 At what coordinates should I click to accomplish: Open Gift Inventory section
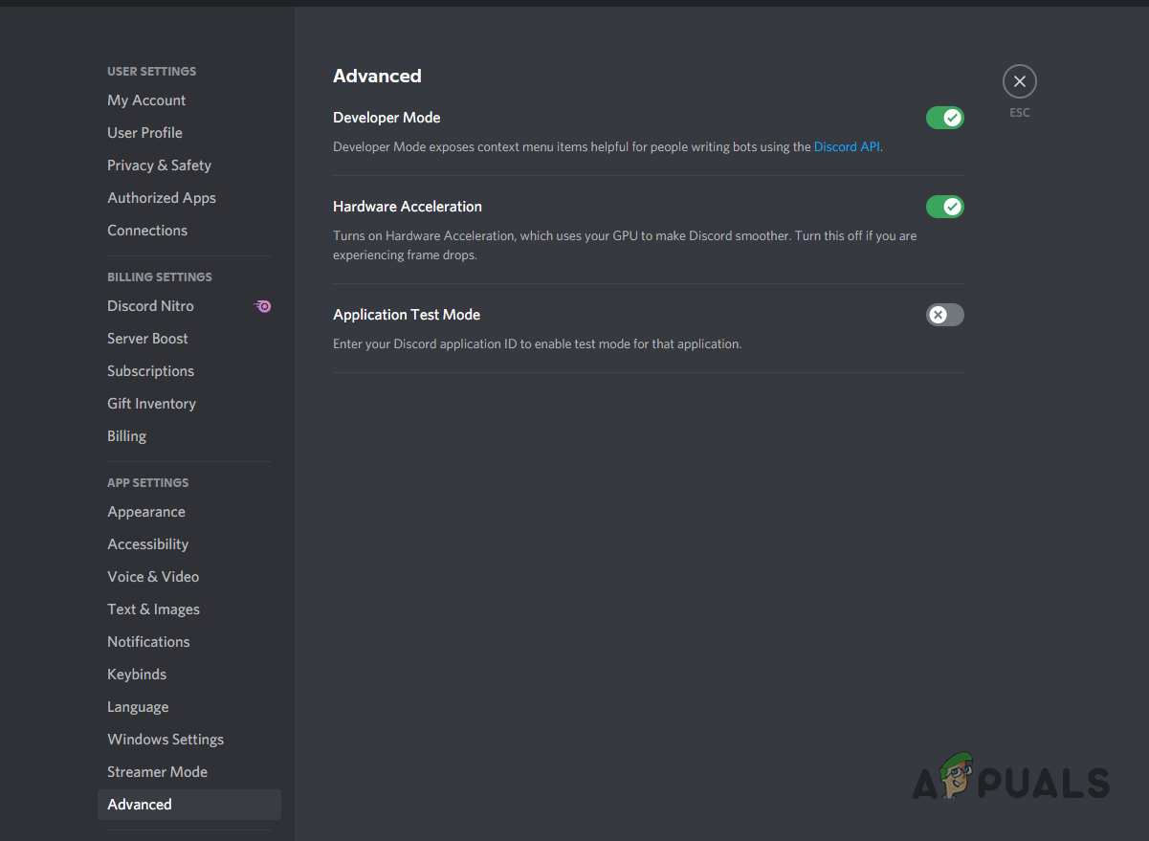(151, 404)
